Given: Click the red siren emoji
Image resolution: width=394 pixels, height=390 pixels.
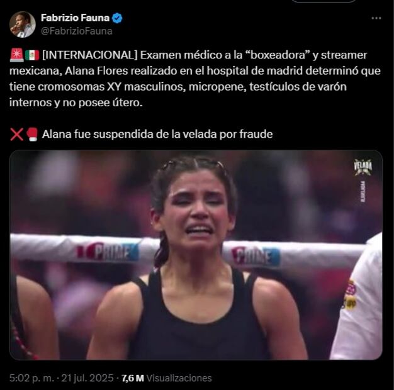Looking at the screenshot, I should point(17,55).
